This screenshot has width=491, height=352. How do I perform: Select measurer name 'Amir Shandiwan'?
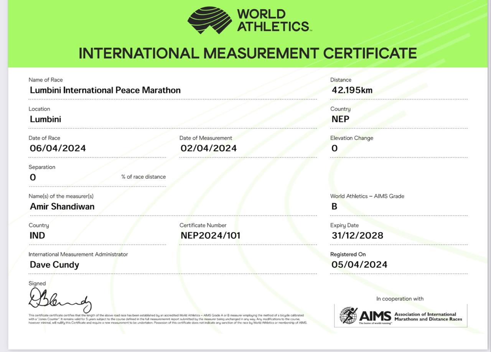click(x=62, y=206)
